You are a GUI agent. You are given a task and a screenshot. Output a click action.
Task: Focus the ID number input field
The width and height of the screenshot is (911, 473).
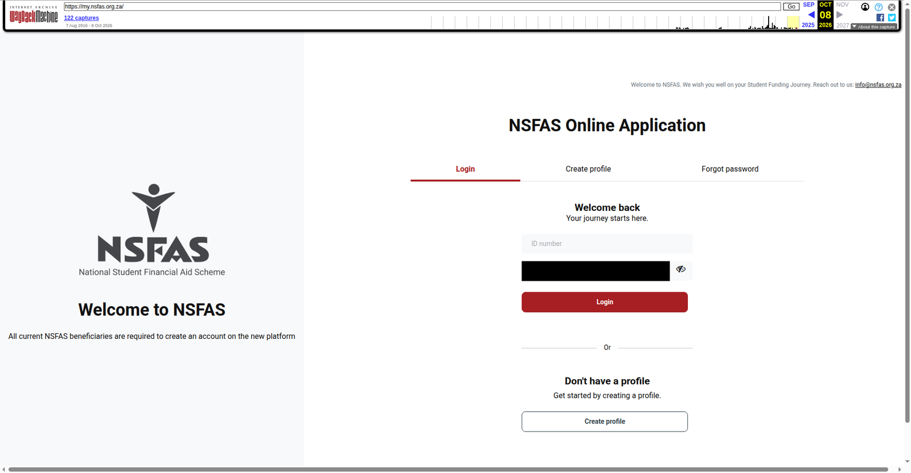point(607,244)
